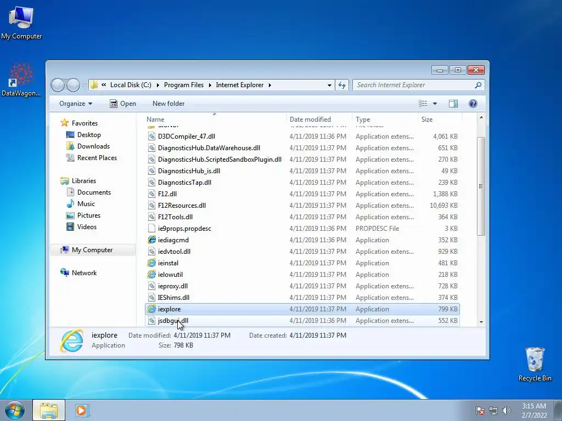The width and height of the screenshot is (562, 421).
Task: Click the file list vertical scrollbar thumb
Action: click(481, 186)
